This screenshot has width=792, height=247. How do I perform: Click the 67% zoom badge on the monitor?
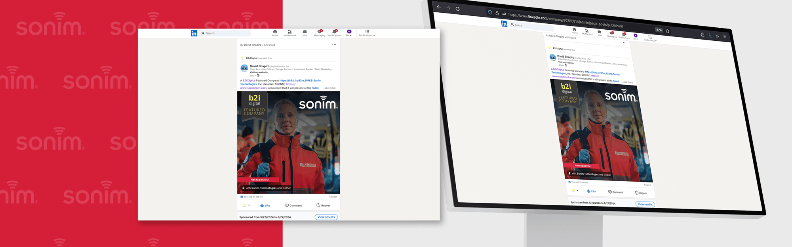tap(659, 30)
